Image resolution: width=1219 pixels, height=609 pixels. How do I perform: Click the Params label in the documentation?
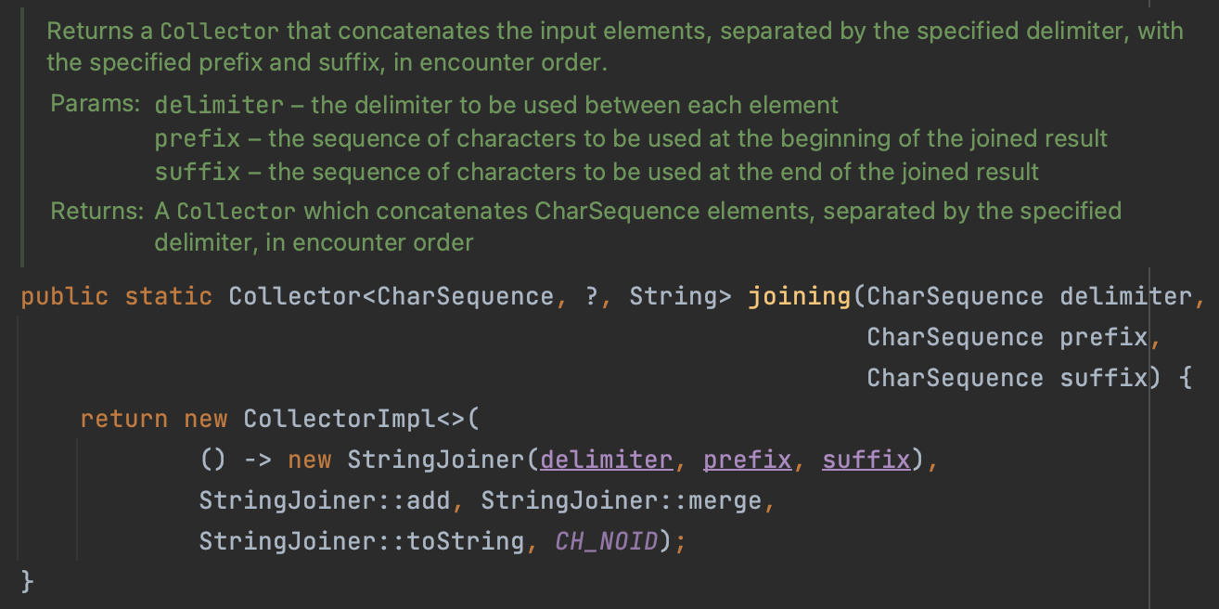[x=96, y=104]
